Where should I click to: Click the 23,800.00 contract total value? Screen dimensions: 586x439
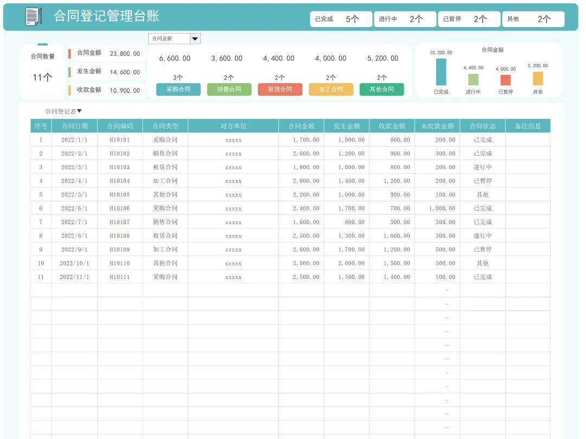click(x=125, y=53)
